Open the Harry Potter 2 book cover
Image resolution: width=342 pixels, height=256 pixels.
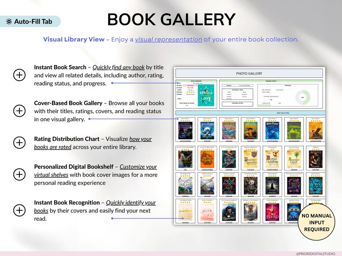207,130
